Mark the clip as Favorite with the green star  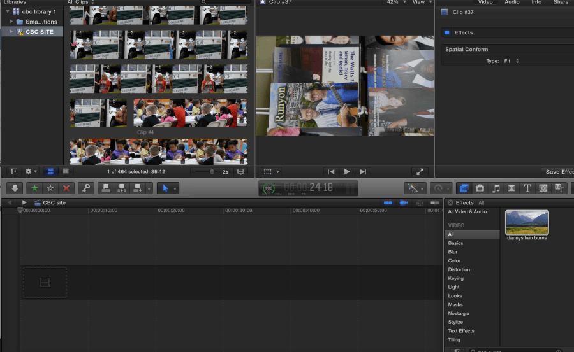(34, 188)
